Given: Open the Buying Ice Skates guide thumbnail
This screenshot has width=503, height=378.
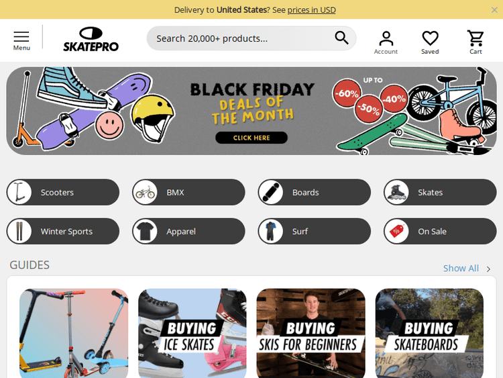Looking at the screenshot, I should (x=192, y=333).
